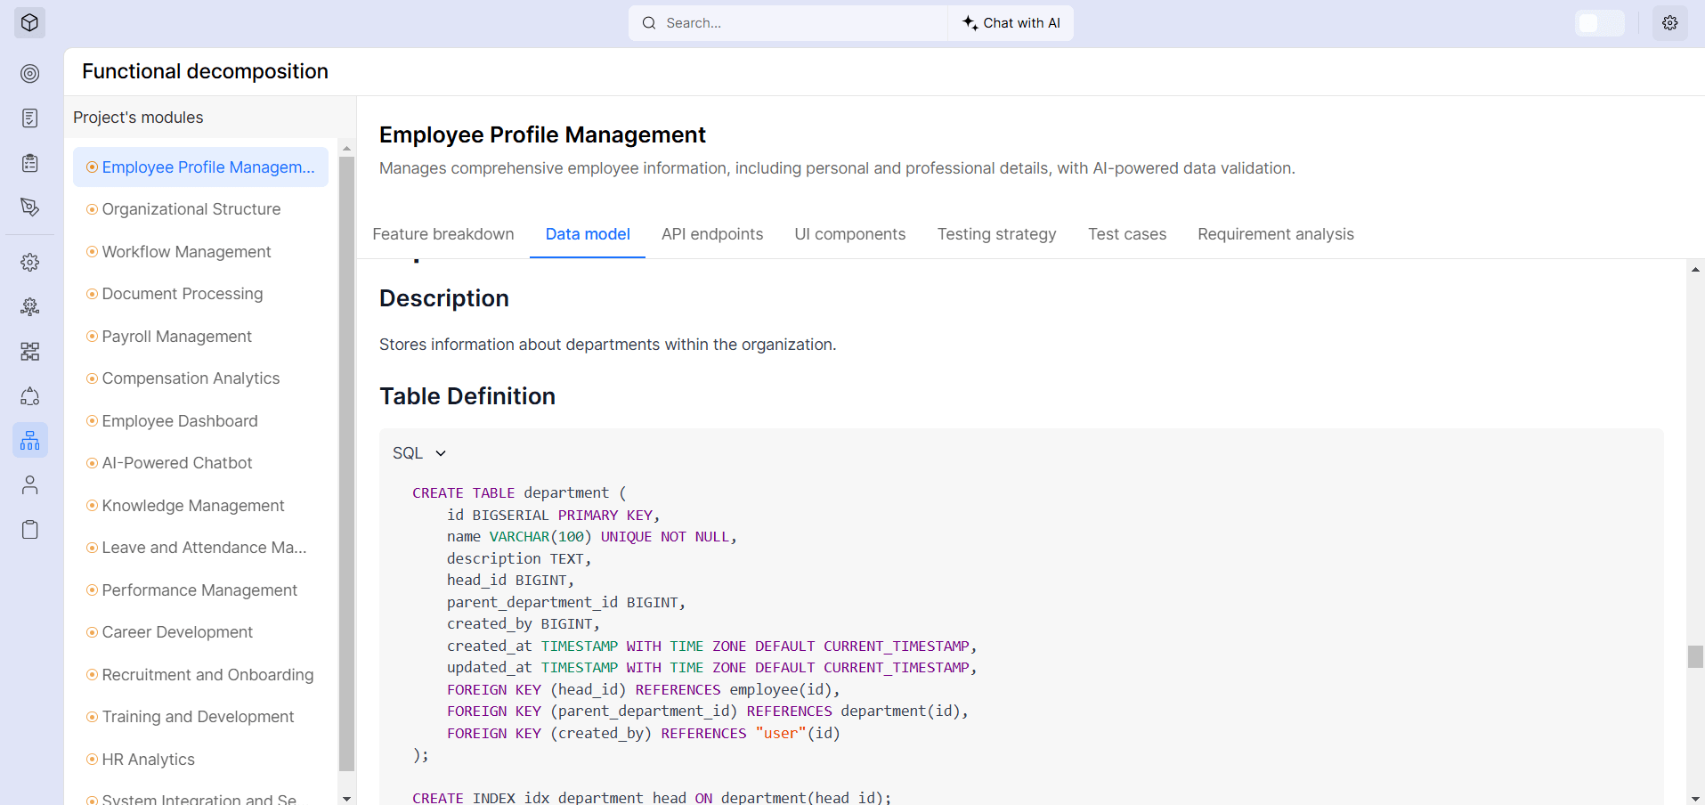Click module list scrollbar down arrow

click(x=347, y=798)
